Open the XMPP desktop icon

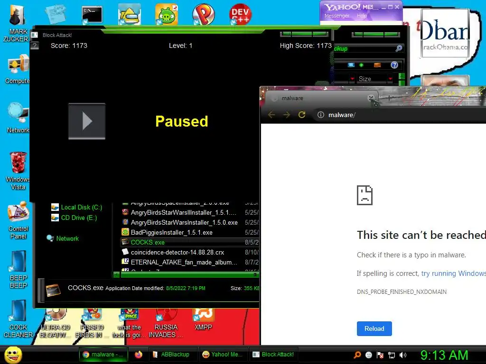tap(203, 320)
